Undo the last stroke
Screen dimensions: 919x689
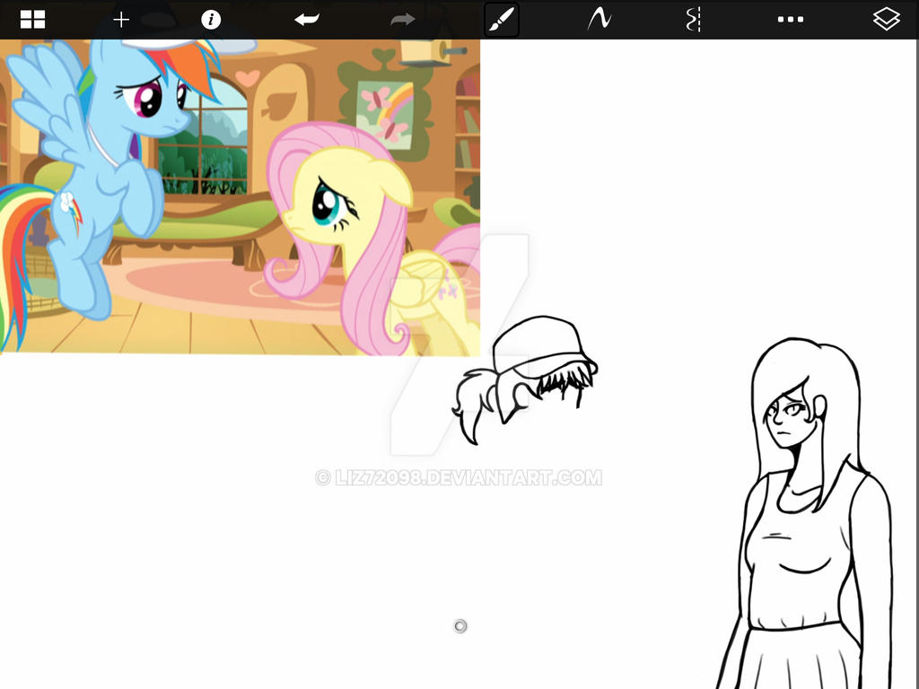tap(305, 18)
